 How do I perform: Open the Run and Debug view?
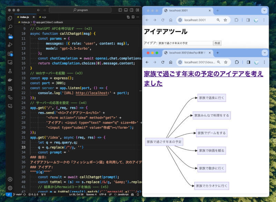10,44
